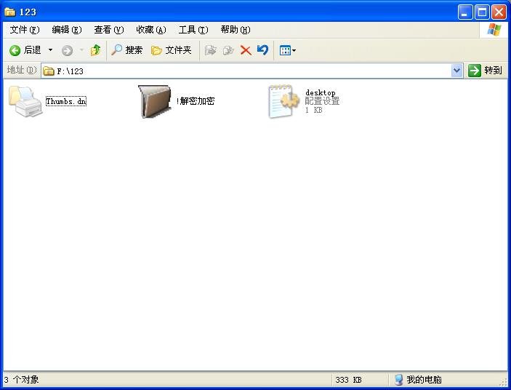Click '333 KB' in the status bar
Viewport: 511px width, 390px height.
click(348, 380)
